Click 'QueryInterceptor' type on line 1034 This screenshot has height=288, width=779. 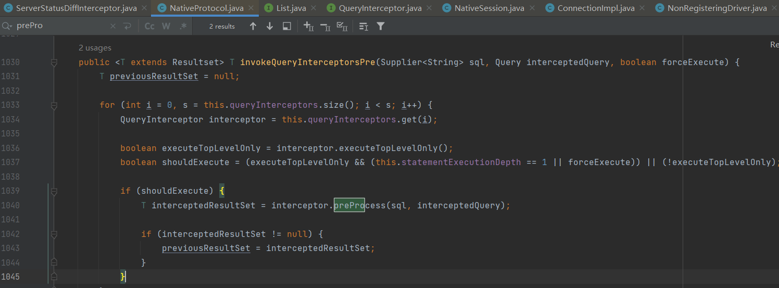pyautogui.click(x=162, y=119)
